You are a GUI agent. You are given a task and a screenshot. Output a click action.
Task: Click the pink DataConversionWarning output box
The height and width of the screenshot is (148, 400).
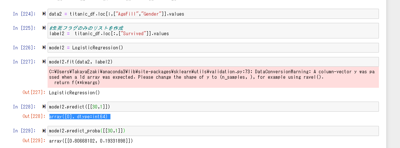(214, 77)
